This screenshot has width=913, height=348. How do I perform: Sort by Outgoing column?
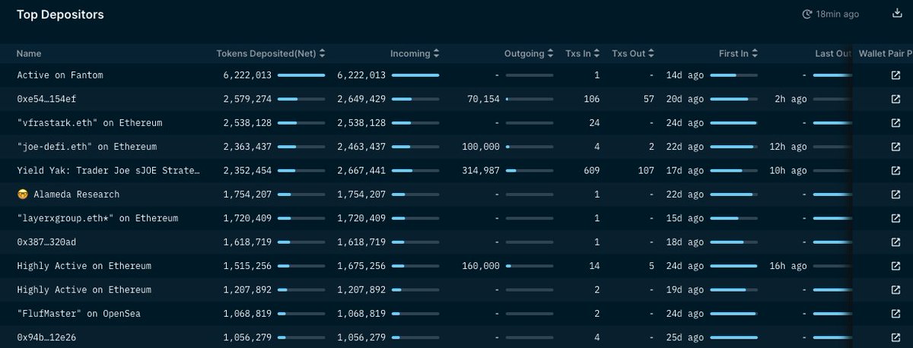tap(529, 53)
